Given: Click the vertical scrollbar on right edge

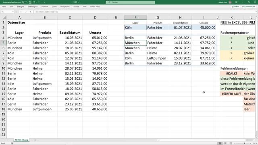Looking at the screenshot, I should point(256,77).
